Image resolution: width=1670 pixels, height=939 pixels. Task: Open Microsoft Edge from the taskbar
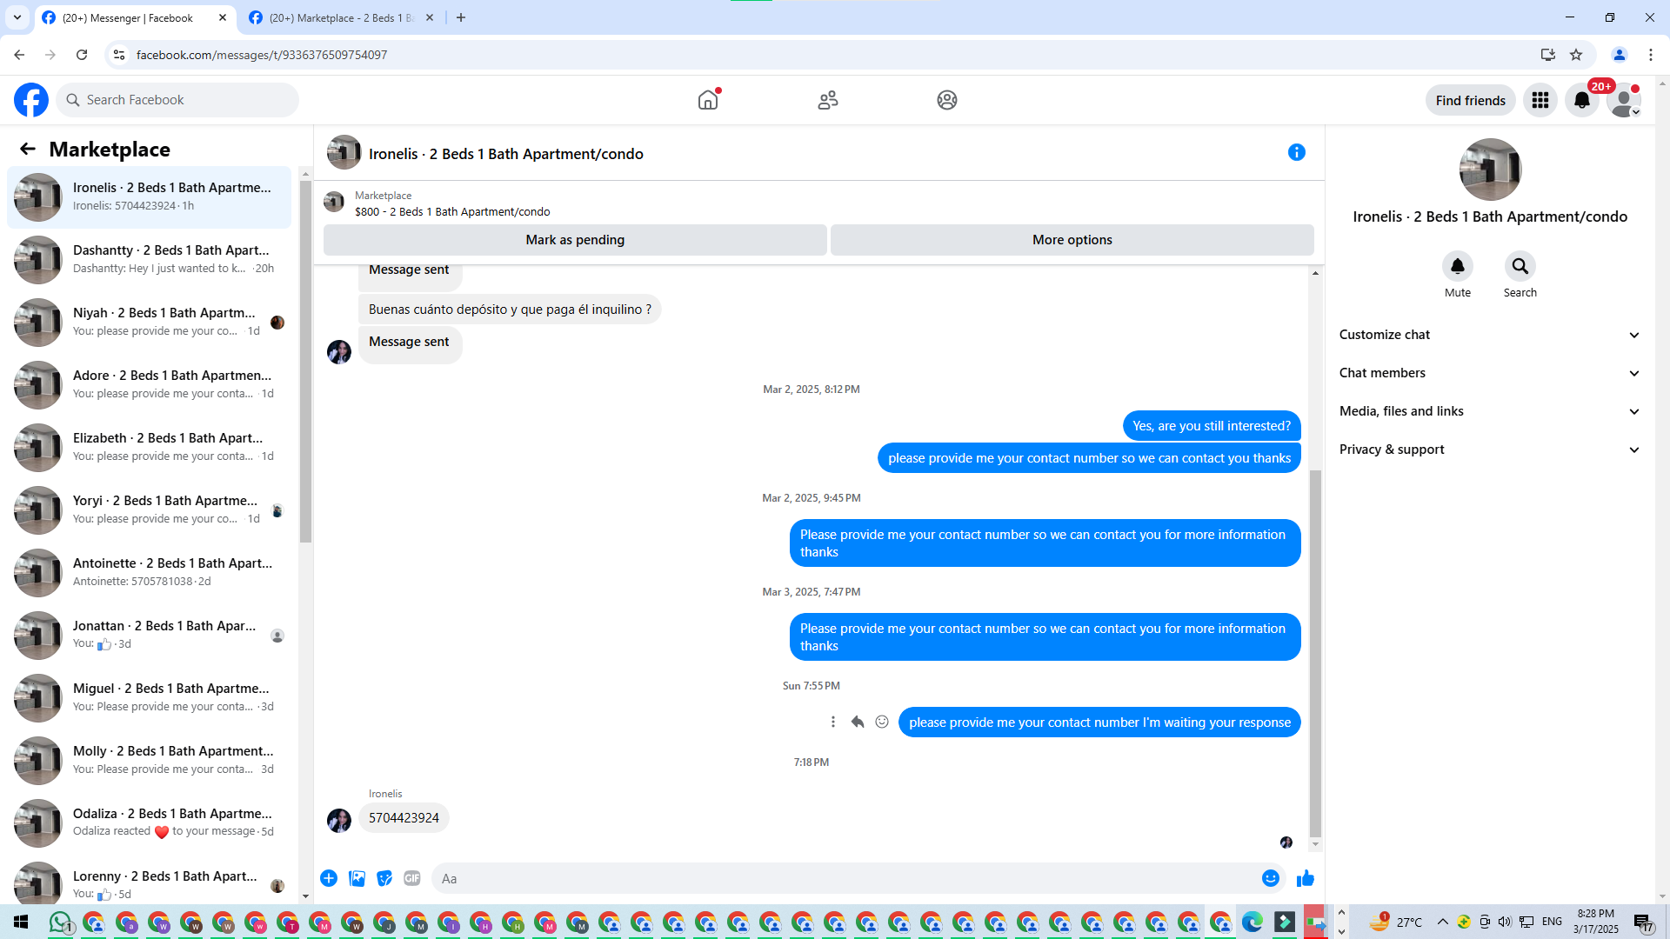click(x=1252, y=922)
